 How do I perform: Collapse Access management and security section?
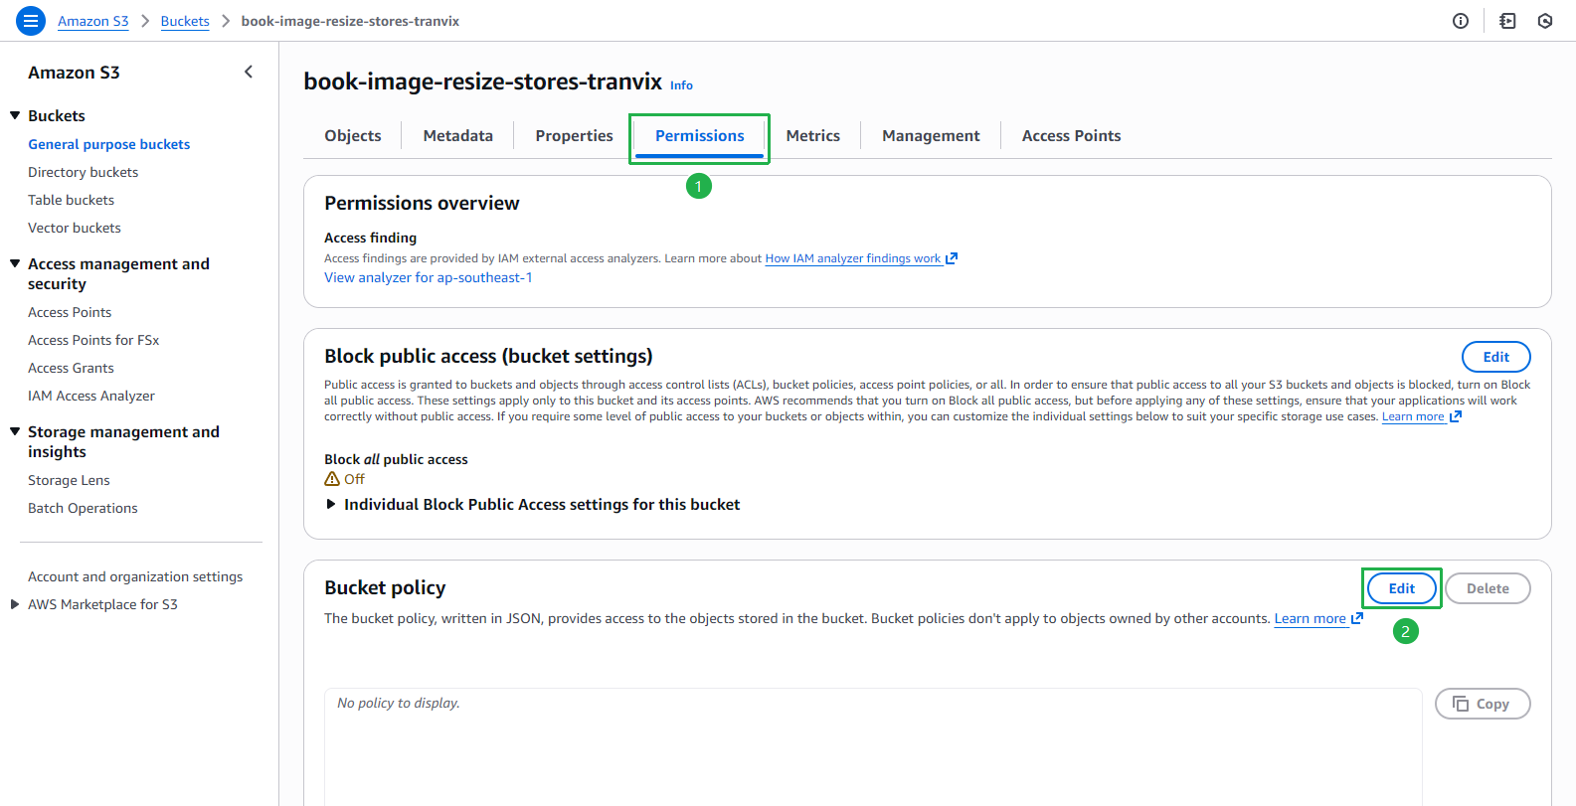[x=15, y=263]
